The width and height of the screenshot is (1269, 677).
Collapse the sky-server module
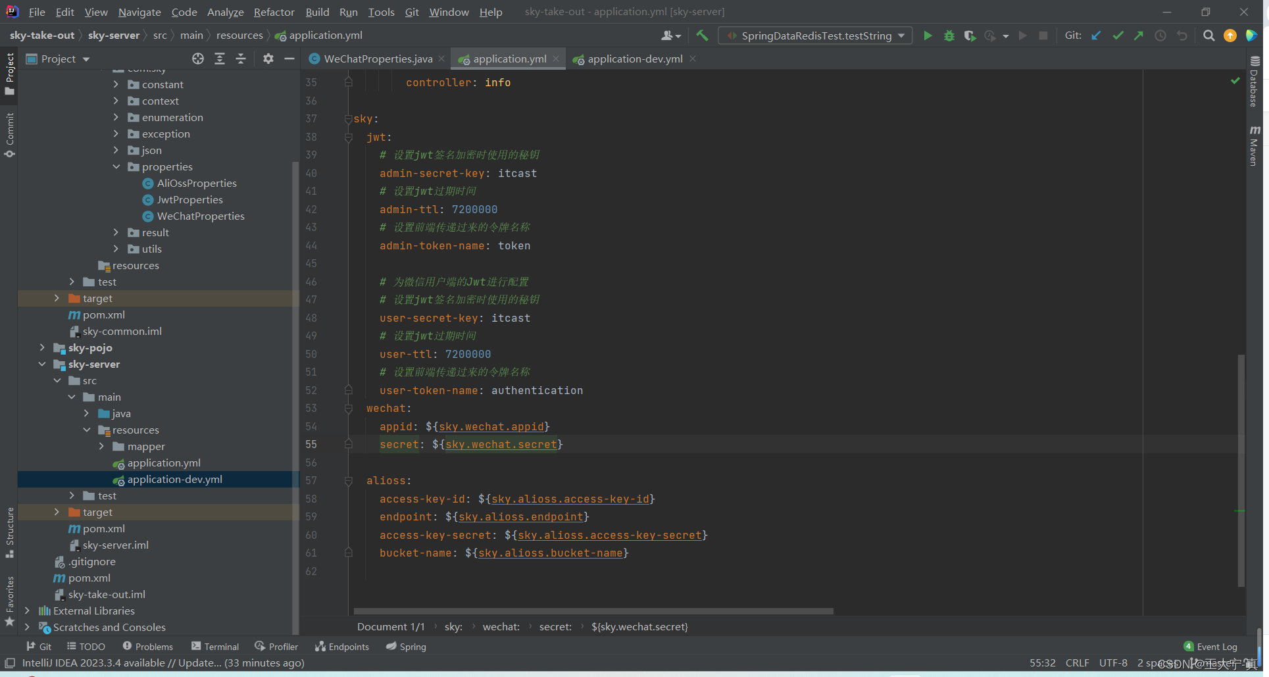click(x=42, y=364)
